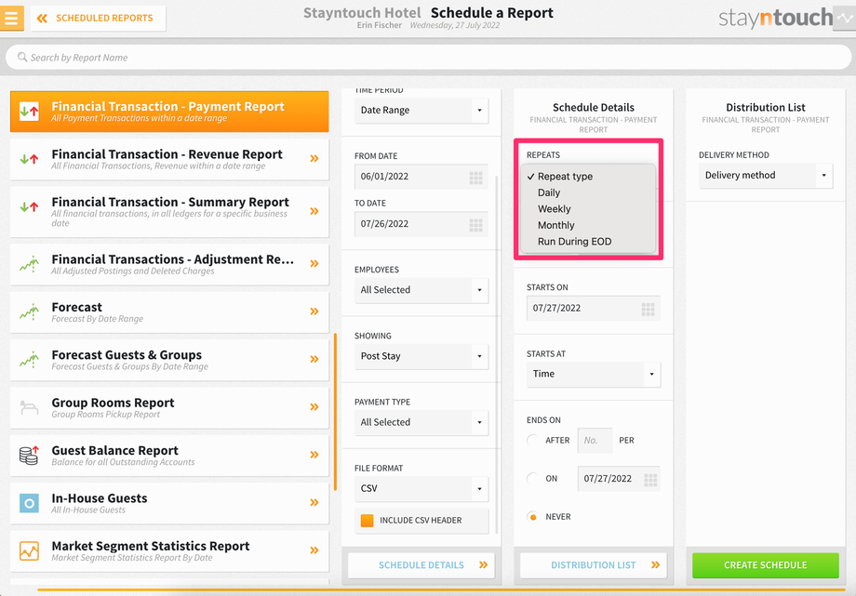Screen dimensions: 856x596
Task: Click the Schedule Details button
Action: coord(421,565)
